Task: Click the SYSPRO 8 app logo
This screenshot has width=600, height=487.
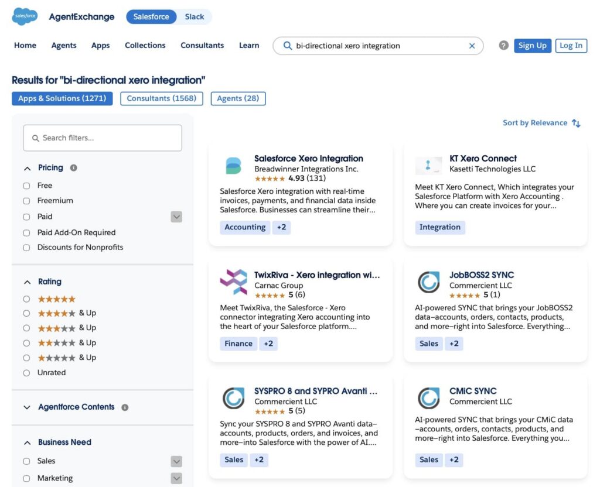Action: point(233,398)
